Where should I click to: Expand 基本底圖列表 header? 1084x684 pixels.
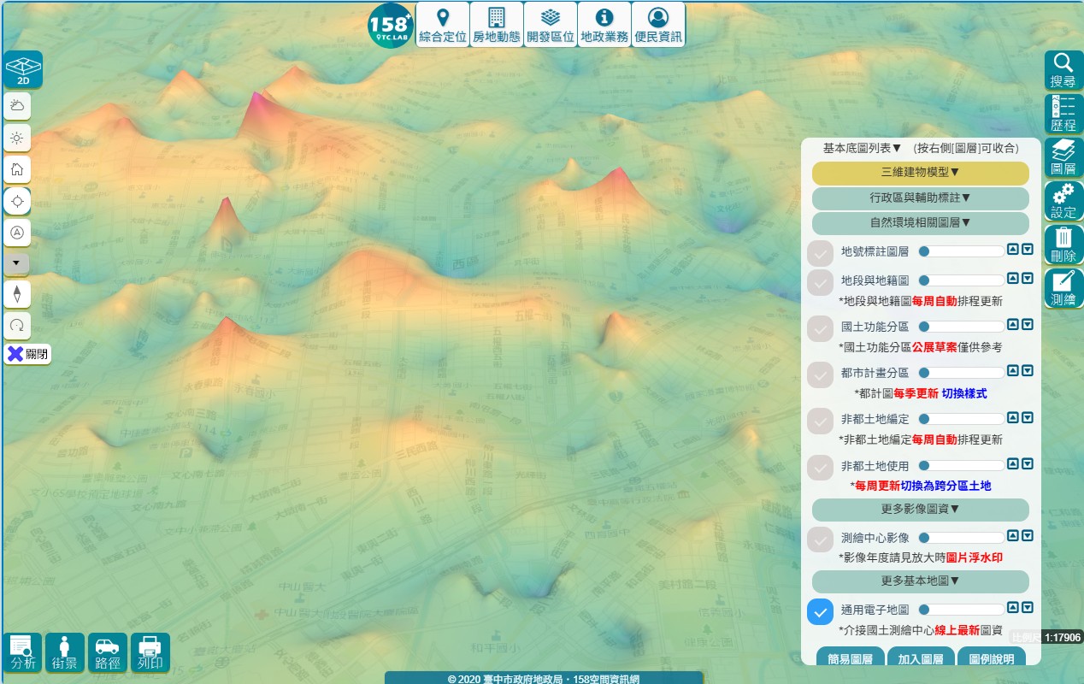click(862, 148)
